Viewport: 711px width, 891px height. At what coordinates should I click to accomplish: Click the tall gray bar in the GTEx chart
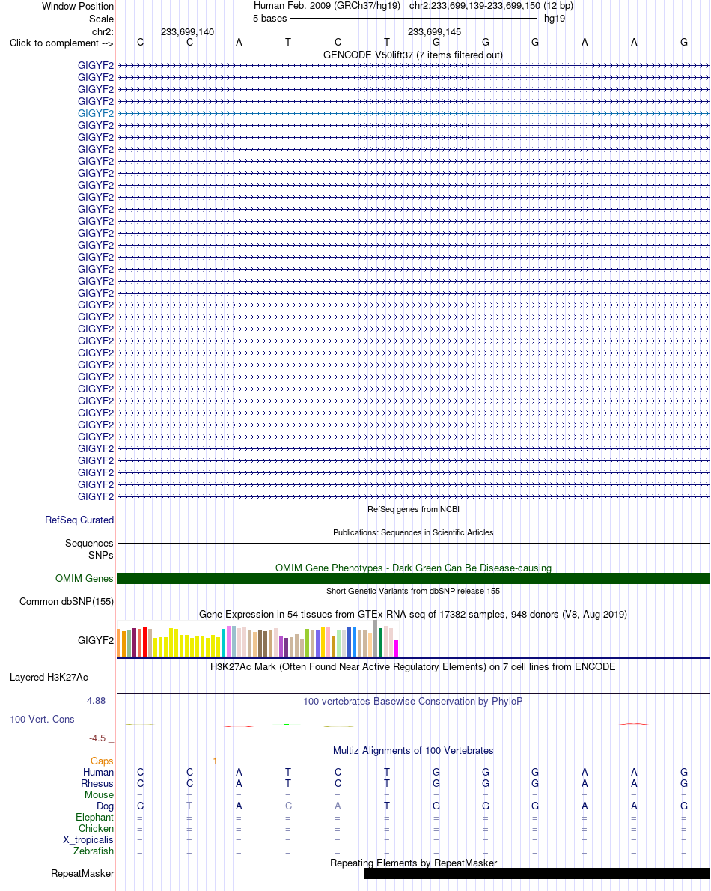pos(376,639)
